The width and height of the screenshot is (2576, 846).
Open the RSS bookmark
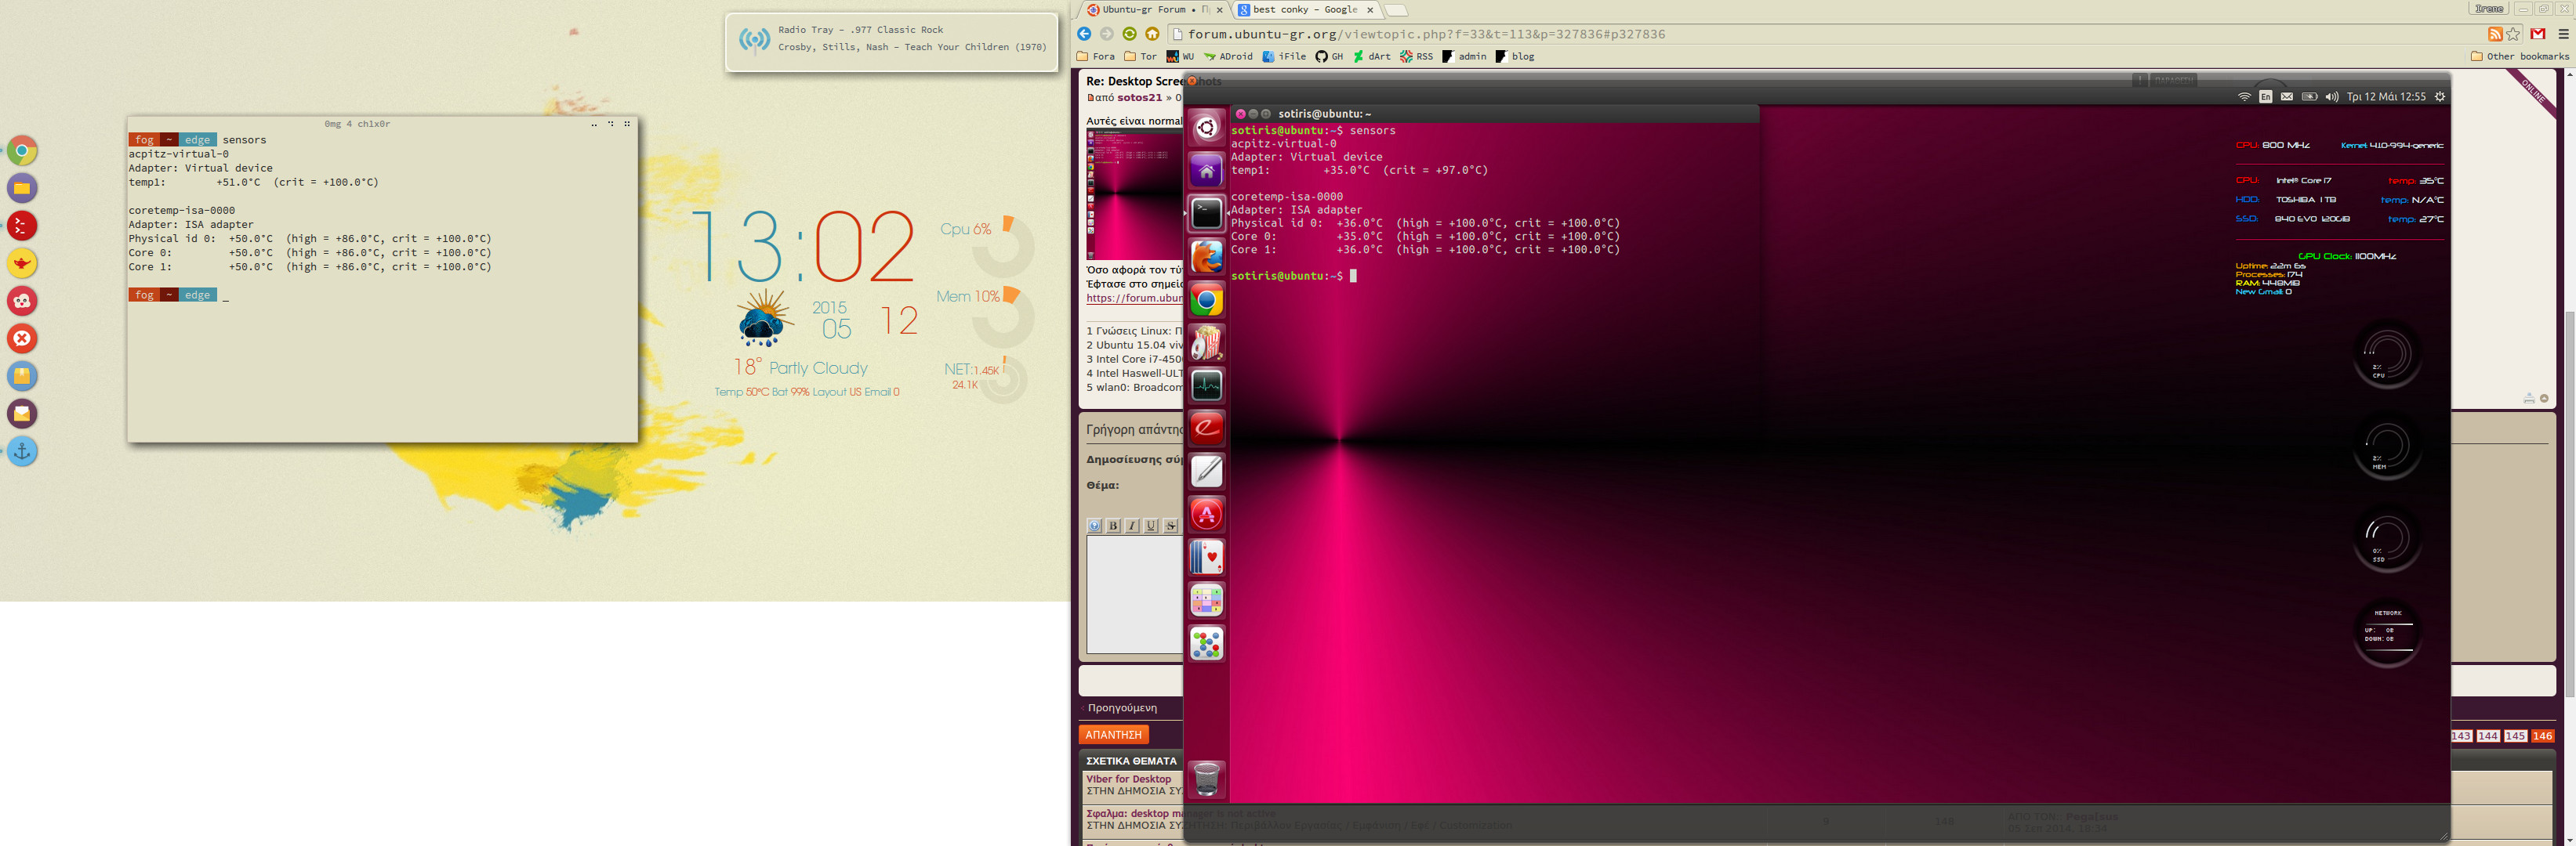click(1416, 57)
